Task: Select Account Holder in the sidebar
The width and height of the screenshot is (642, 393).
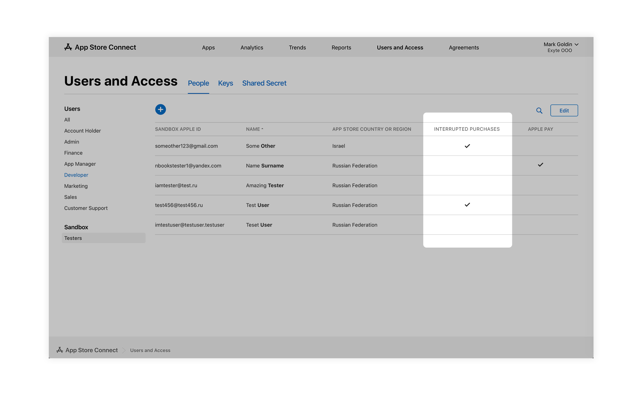Action: pyautogui.click(x=83, y=131)
